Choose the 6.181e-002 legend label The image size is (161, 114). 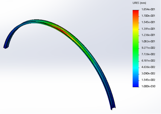click(148, 61)
